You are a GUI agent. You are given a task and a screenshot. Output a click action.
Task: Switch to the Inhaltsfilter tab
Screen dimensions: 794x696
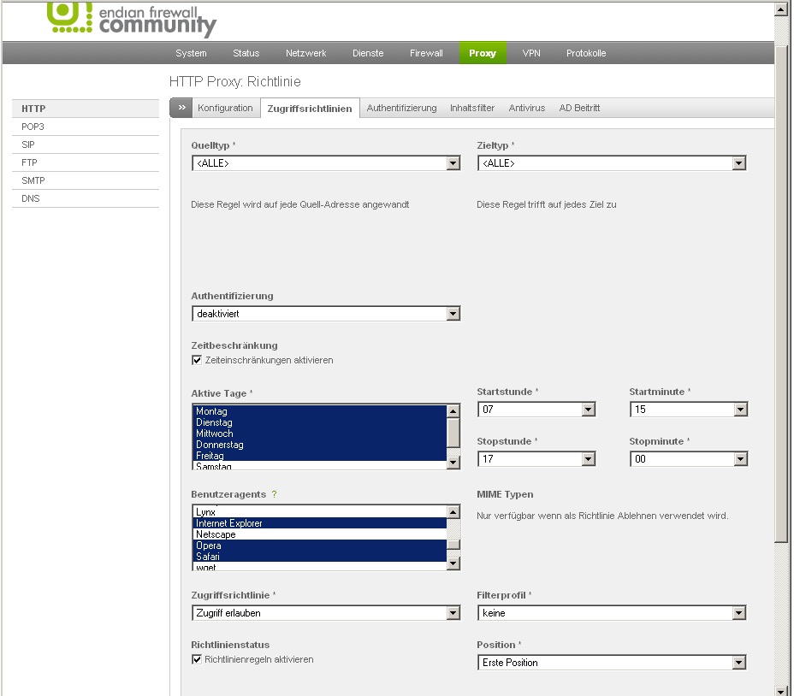[x=472, y=109]
